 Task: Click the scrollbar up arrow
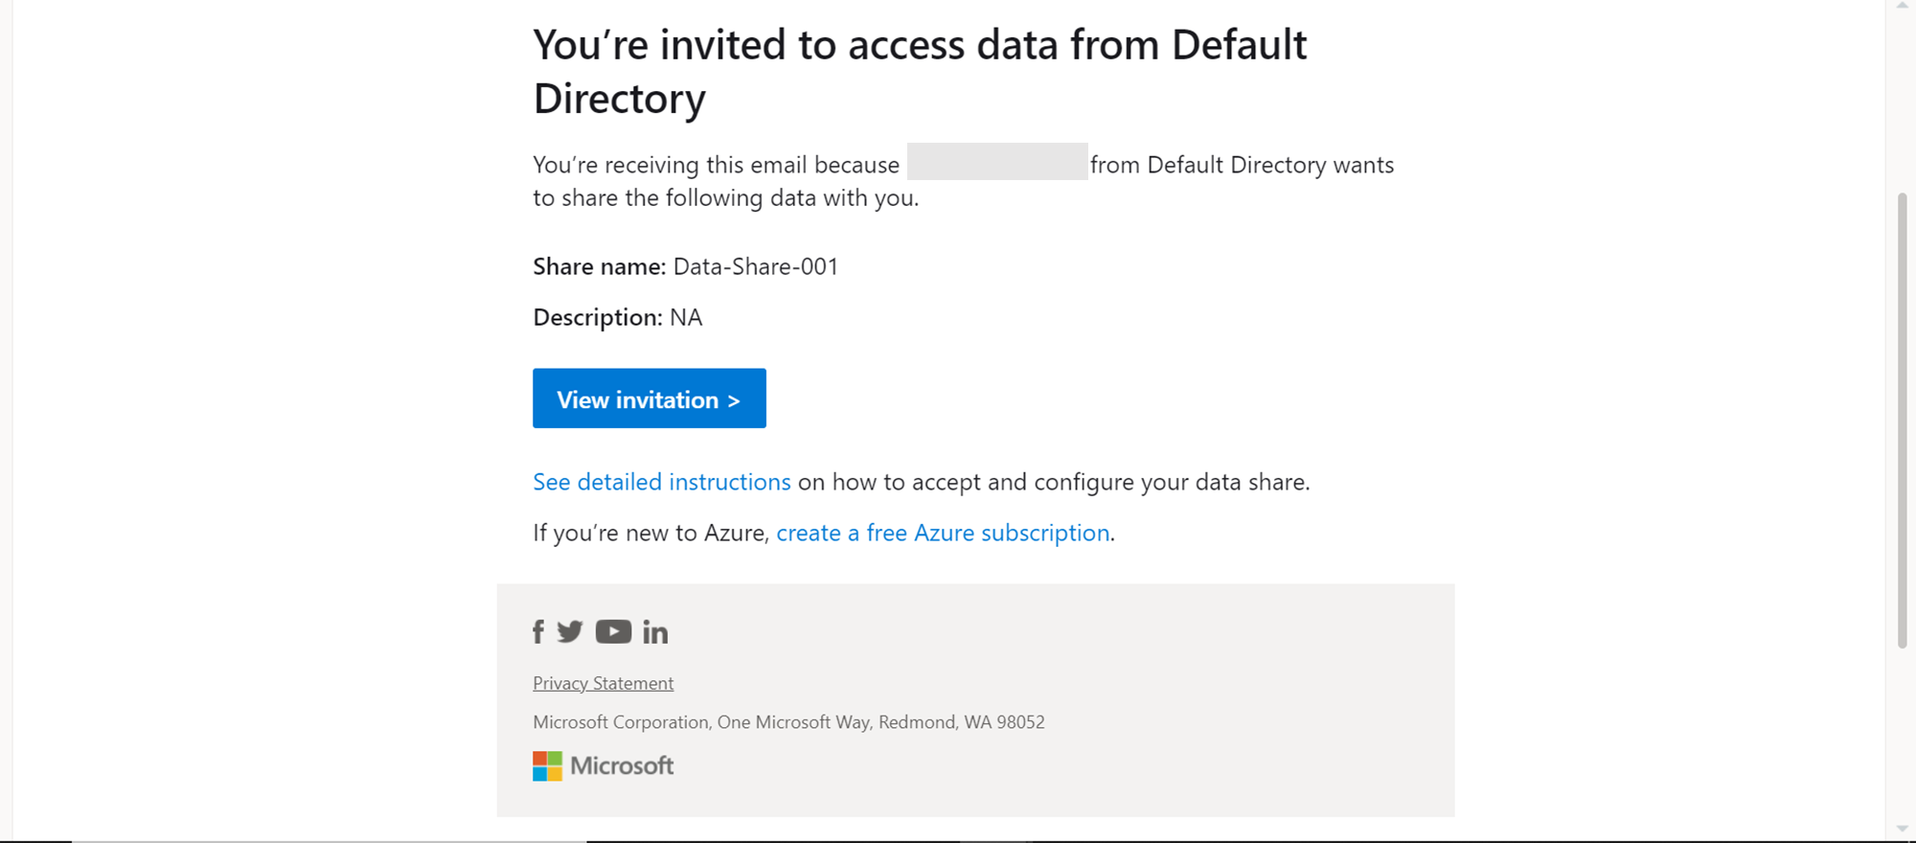coord(1903,6)
